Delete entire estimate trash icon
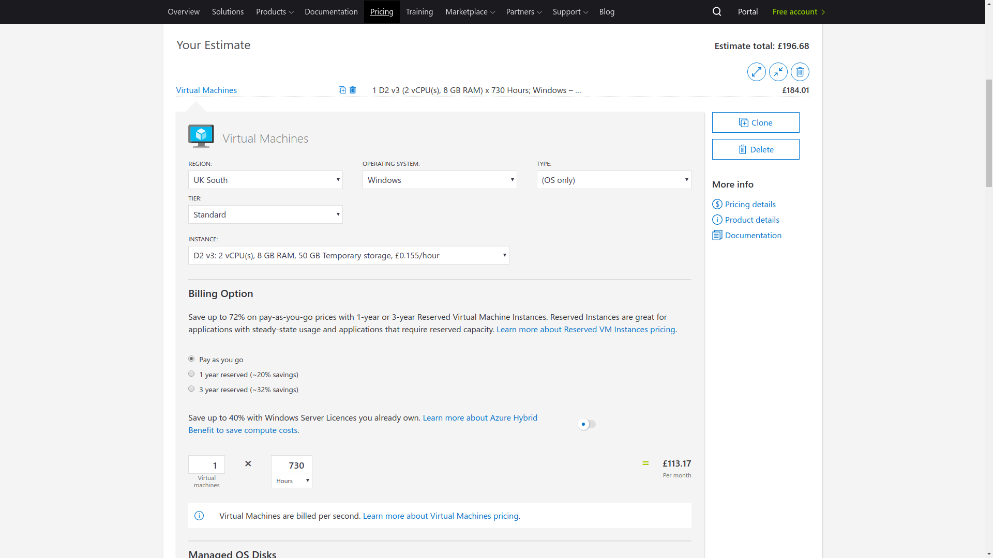This screenshot has width=993, height=558. pyautogui.click(x=800, y=72)
